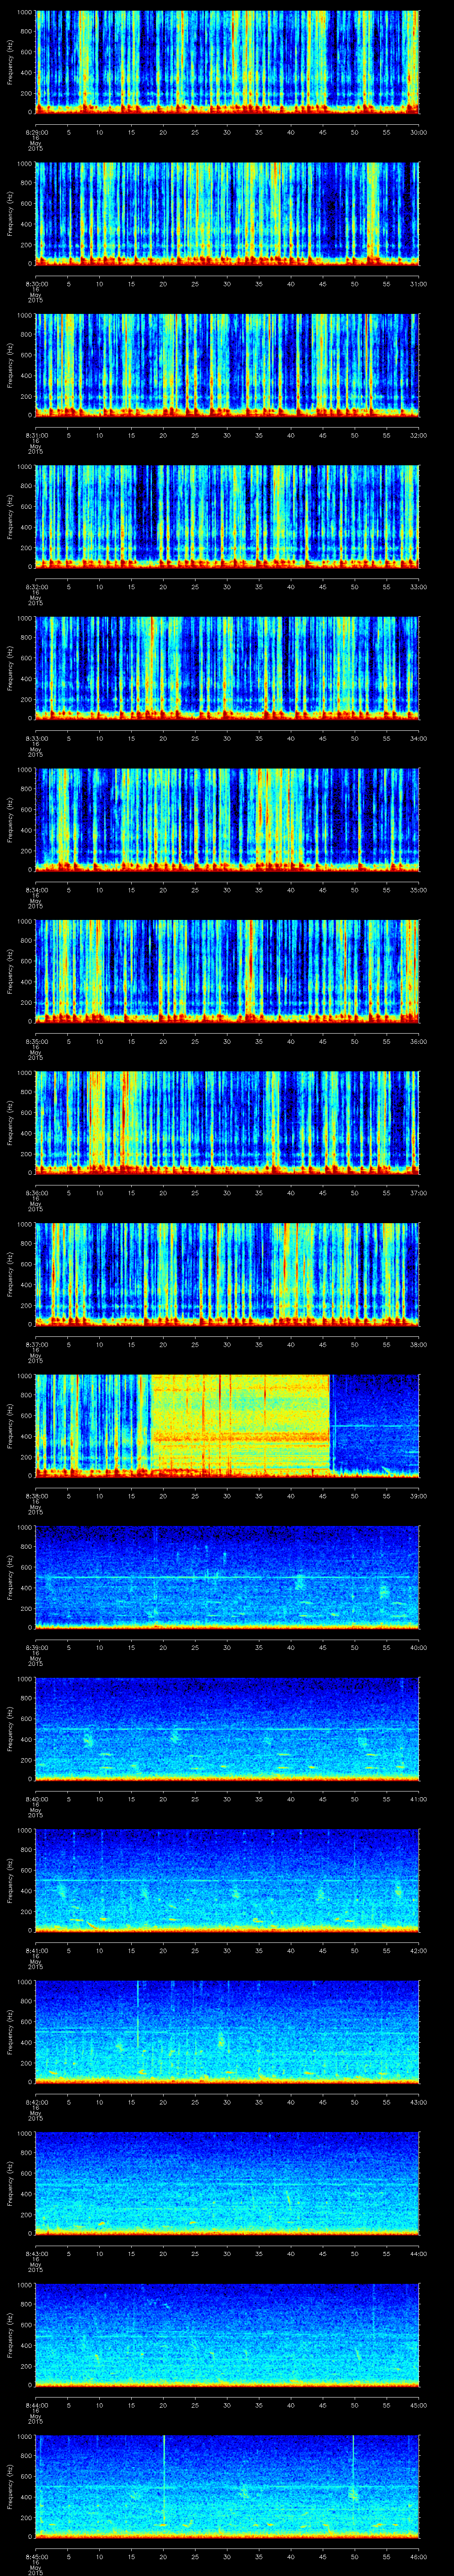
Task: Click the 8:36:00 time axis start label
Action: pyautogui.click(x=36, y=1193)
